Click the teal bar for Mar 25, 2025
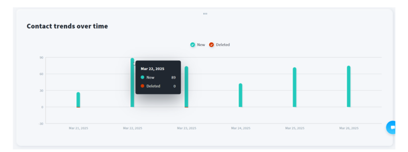The width and height of the screenshot is (408, 152). pyautogui.click(x=294, y=87)
